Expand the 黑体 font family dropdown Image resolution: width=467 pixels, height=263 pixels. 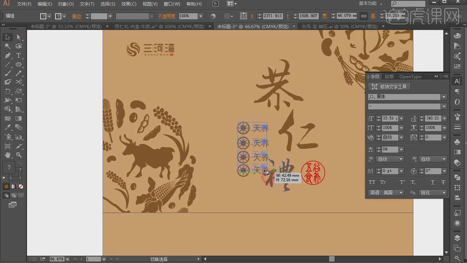444,97
